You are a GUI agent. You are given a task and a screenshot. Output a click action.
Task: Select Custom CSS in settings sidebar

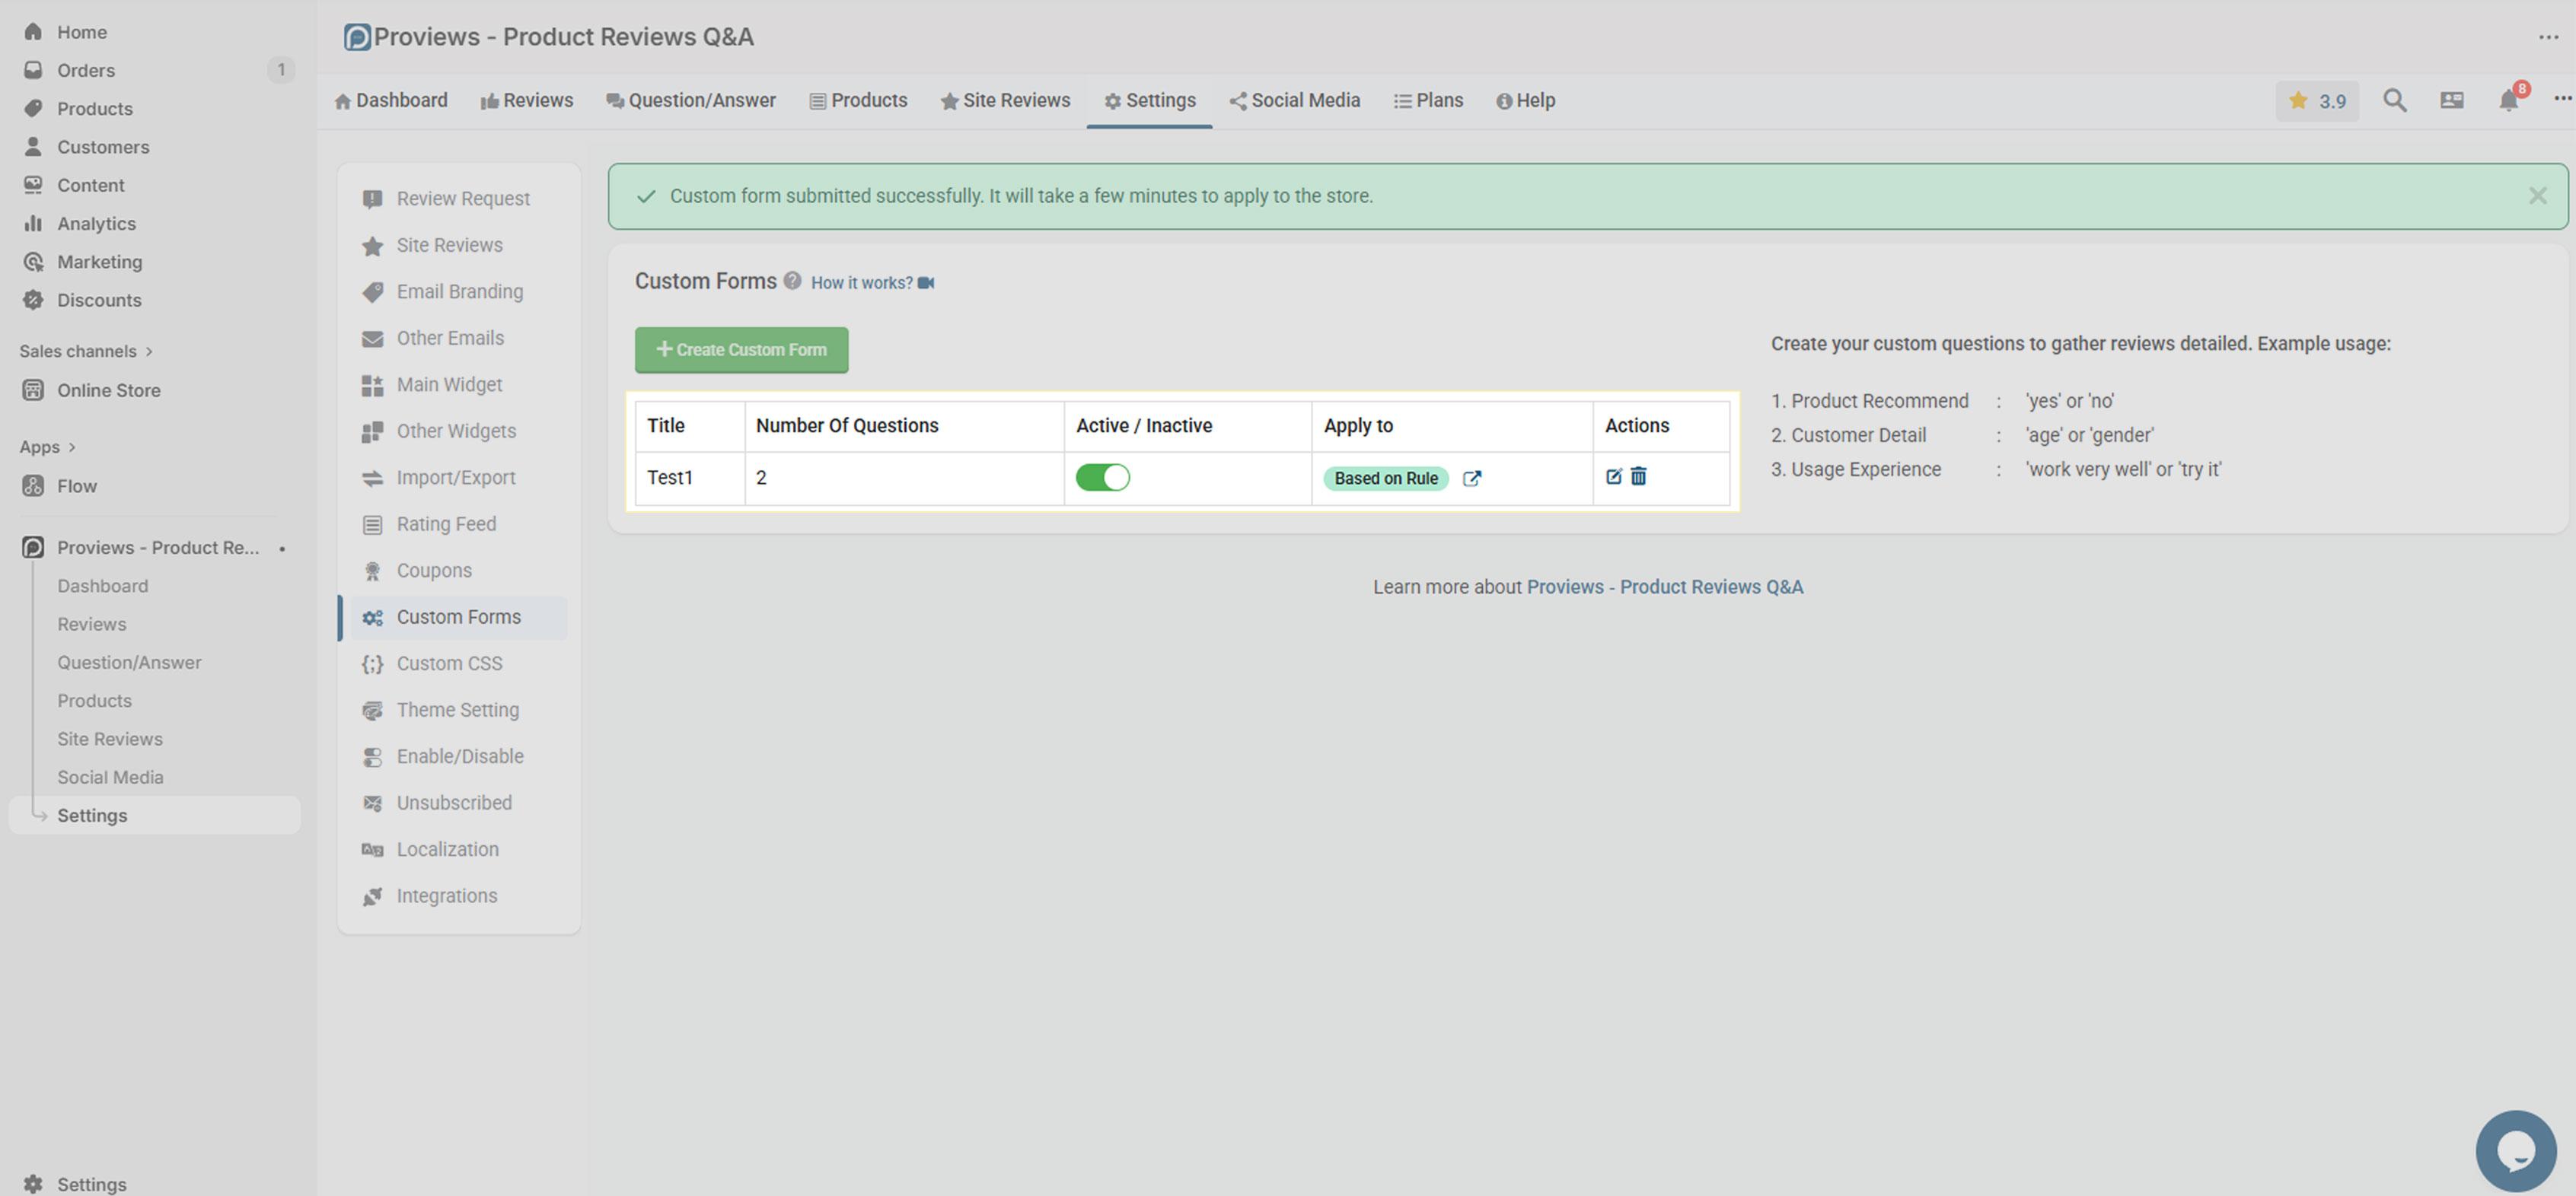(449, 663)
